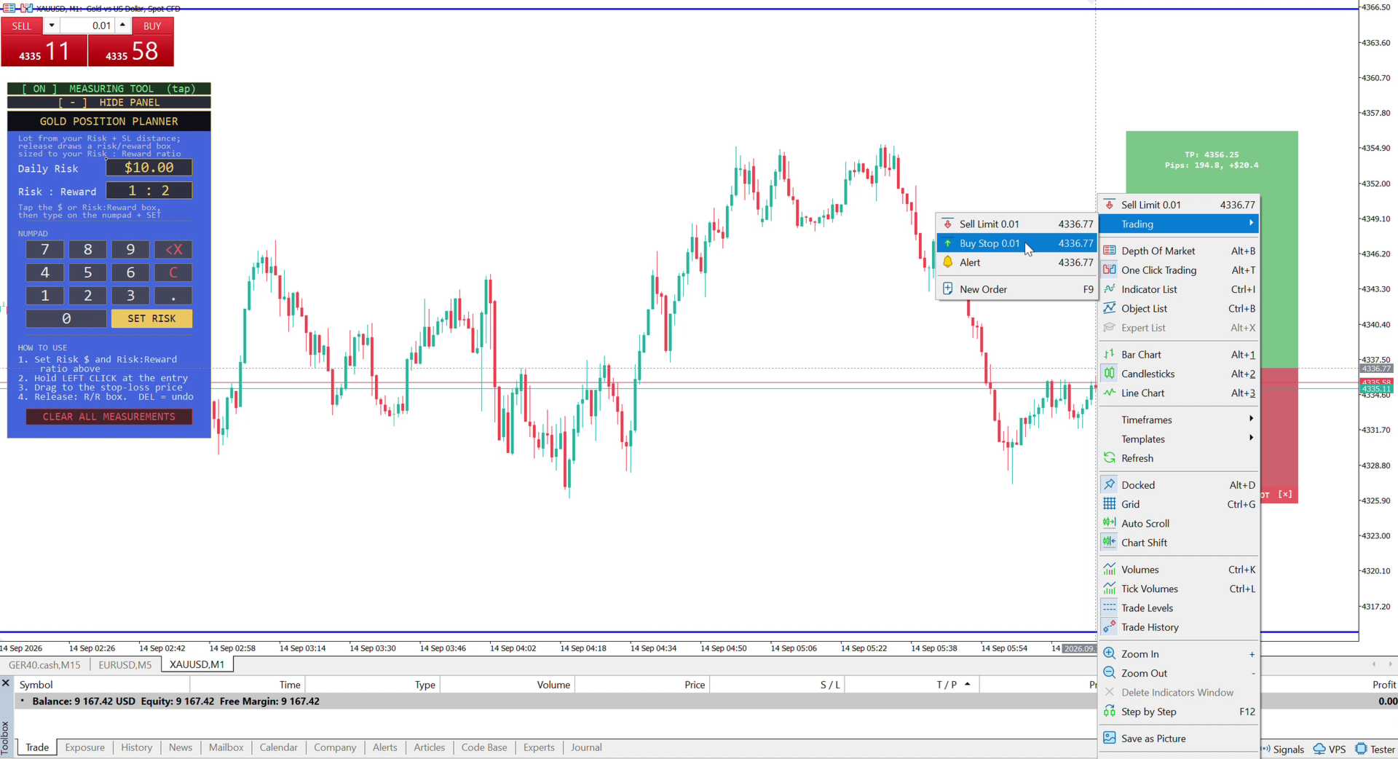Click the SET RISK button
Viewport: 1398px width, 759px height.
pyautogui.click(x=151, y=318)
